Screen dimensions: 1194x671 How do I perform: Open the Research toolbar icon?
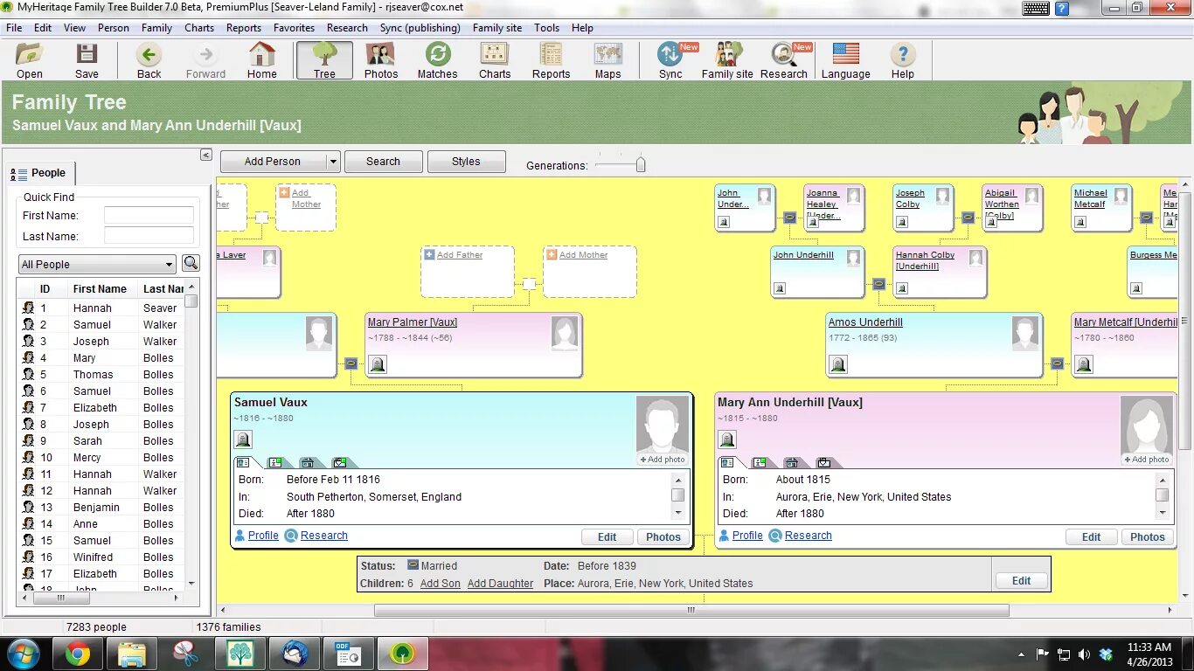click(783, 60)
